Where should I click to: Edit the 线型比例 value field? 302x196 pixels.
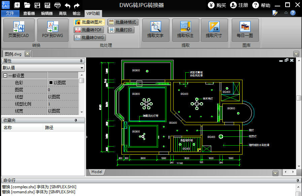[x=63, y=104]
